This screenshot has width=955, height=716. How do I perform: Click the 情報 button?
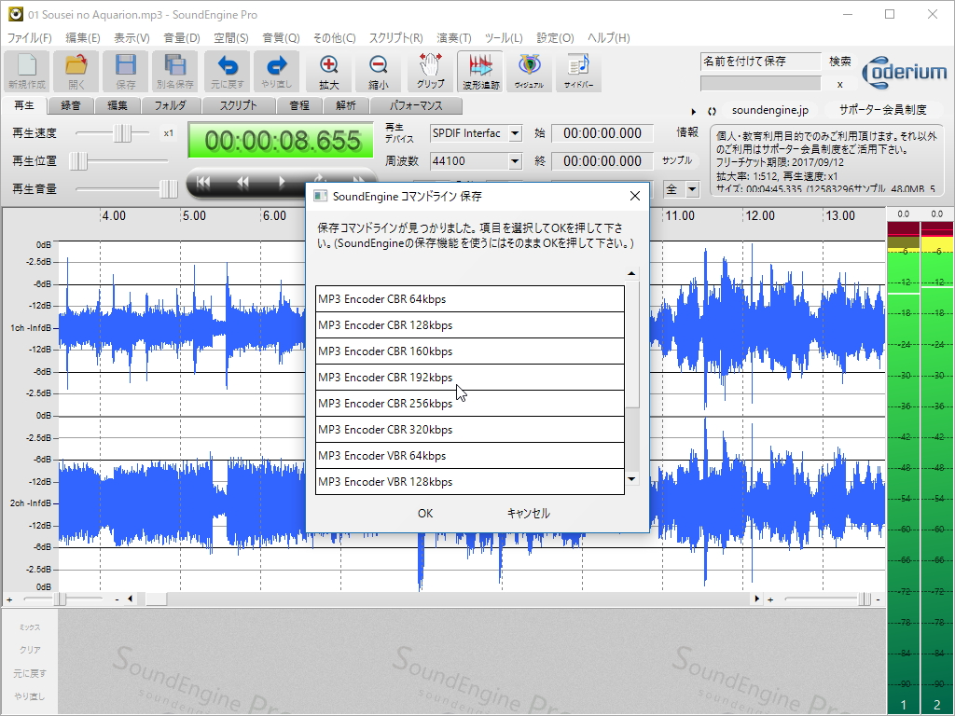coord(687,132)
